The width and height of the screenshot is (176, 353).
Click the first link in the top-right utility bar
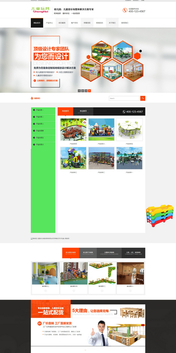pos(128,1)
